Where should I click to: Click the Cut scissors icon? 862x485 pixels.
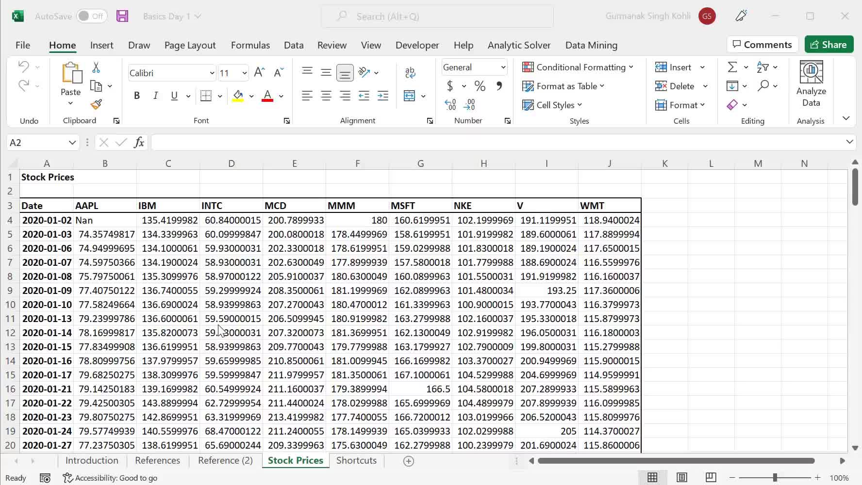[96, 67]
